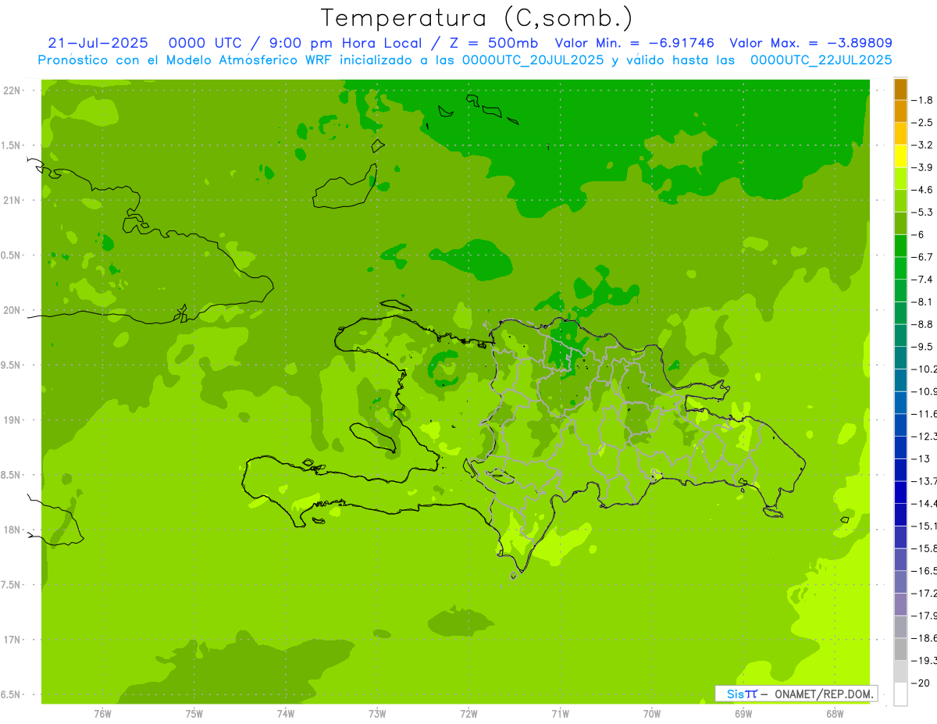Screen dimensions: 937x724
Task: Click the '-6.7' colorbar value
Action: [x=923, y=257]
